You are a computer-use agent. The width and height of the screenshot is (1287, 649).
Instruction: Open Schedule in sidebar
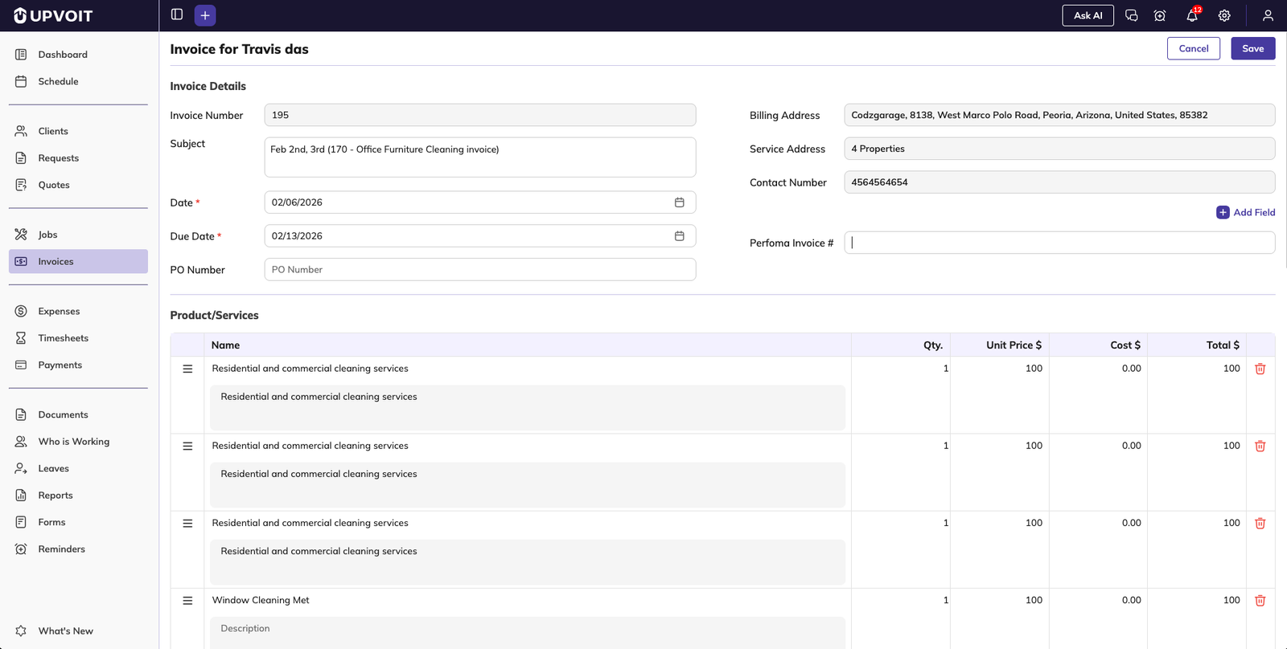point(78,81)
